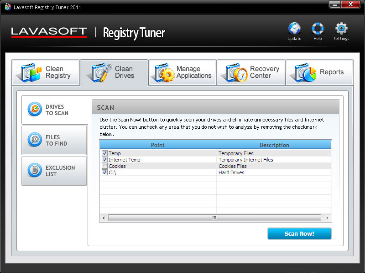Click the horizontal scrollbar thumb
This screenshot has width=365, height=273.
click(214, 218)
